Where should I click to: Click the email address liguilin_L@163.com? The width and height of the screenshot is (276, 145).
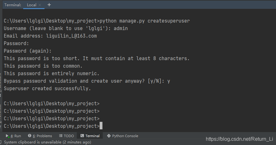(x=71, y=36)
